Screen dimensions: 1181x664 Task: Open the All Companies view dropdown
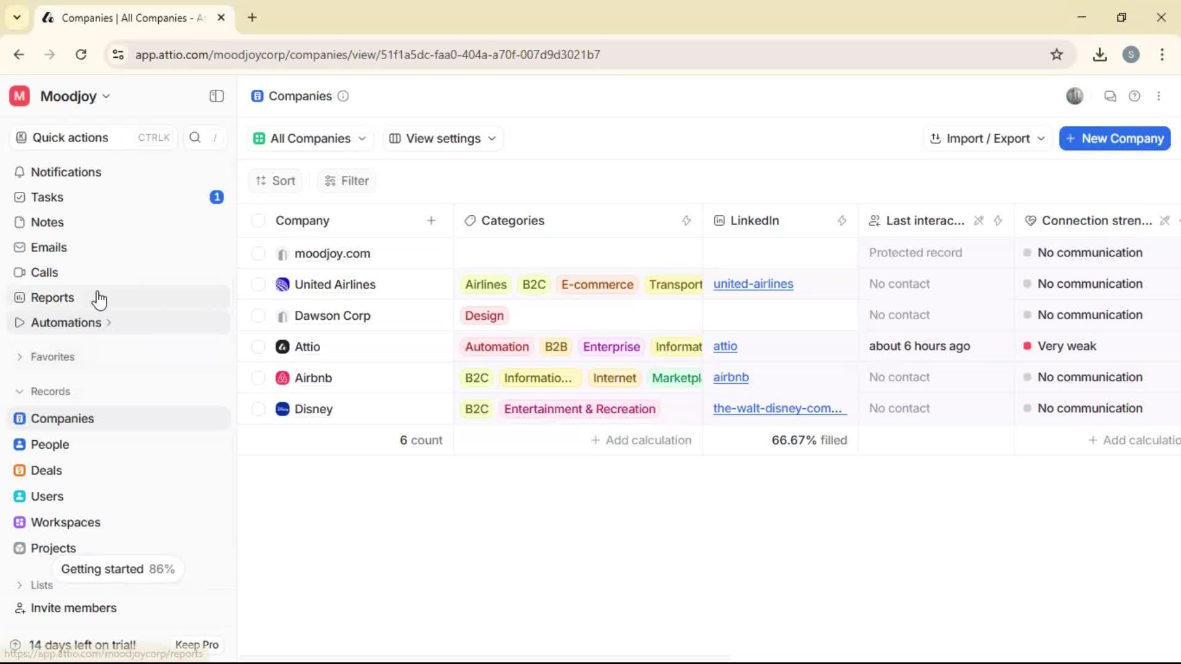tap(309, 138)
